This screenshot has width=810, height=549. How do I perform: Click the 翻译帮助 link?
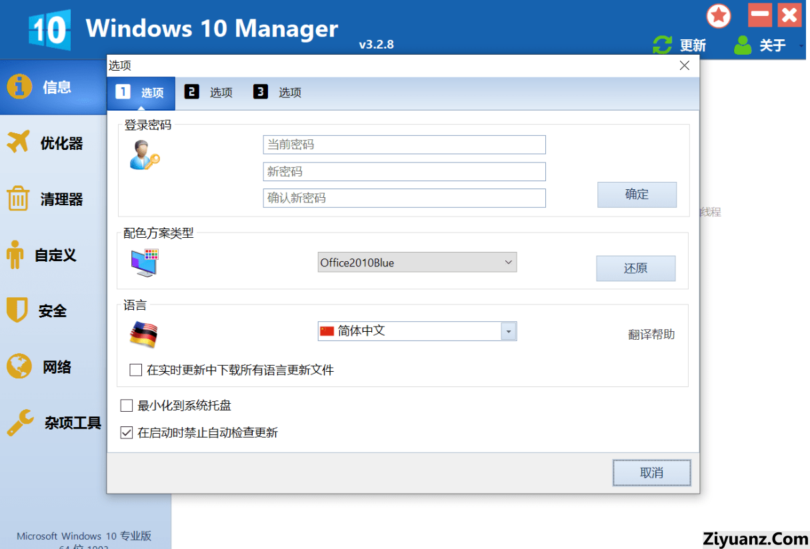651,334
